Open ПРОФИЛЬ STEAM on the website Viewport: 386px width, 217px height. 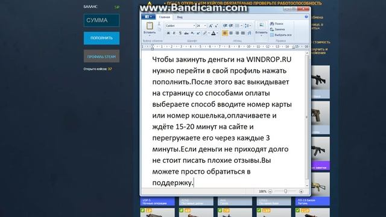coord(101,56)
